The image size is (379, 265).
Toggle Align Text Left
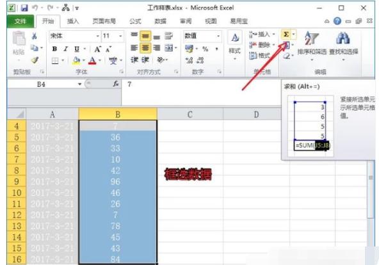point(134,48)
